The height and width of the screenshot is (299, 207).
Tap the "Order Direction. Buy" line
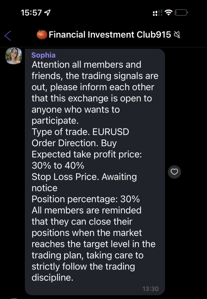point(74,143)
